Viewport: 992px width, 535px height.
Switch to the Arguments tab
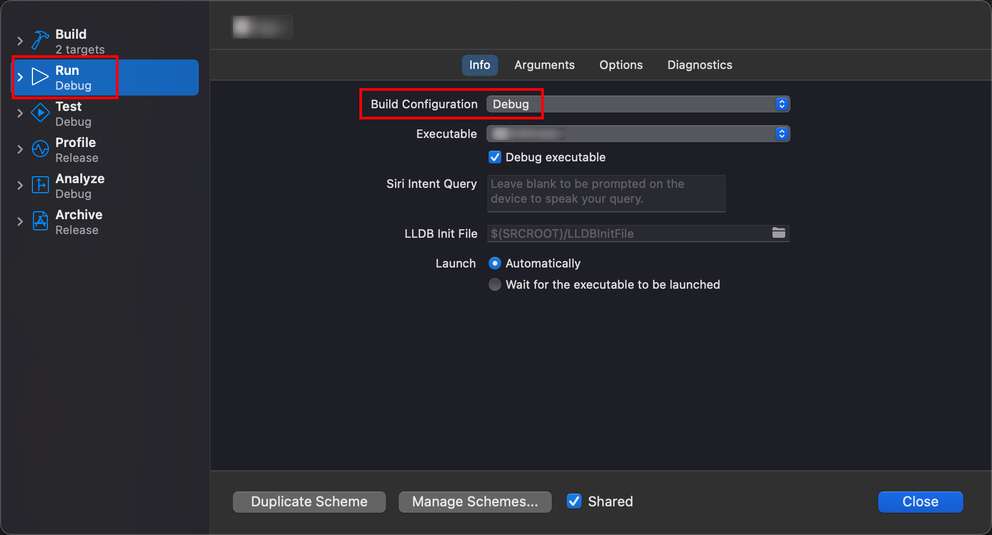pyautogui.click(x=544, y=65)
